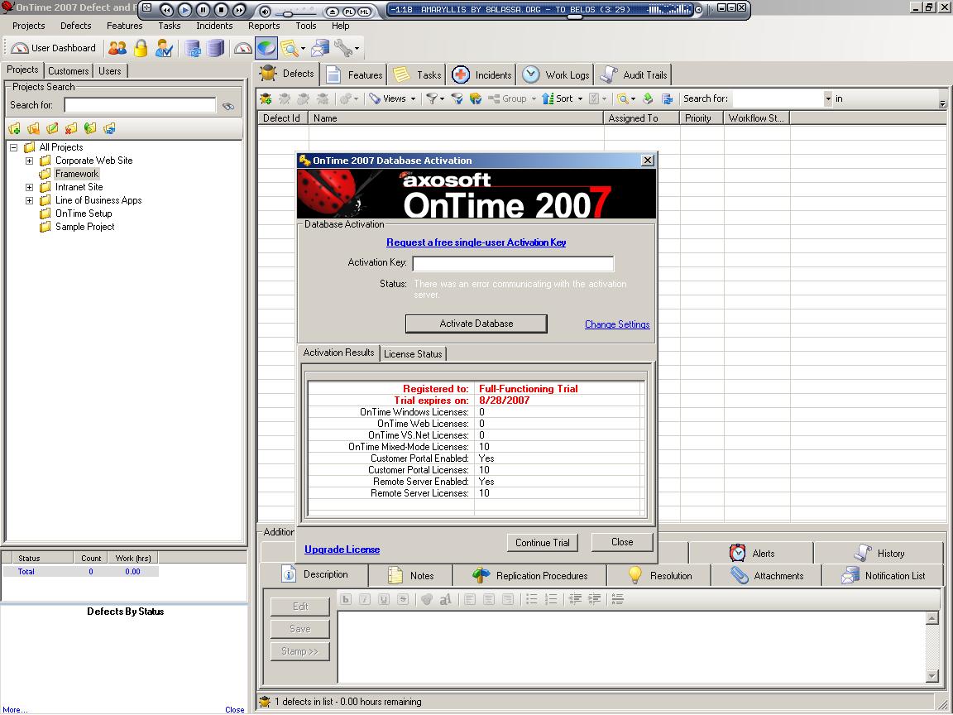953x715 pixels.
Task: Open the Tools menu
Action: coord(306,26)
